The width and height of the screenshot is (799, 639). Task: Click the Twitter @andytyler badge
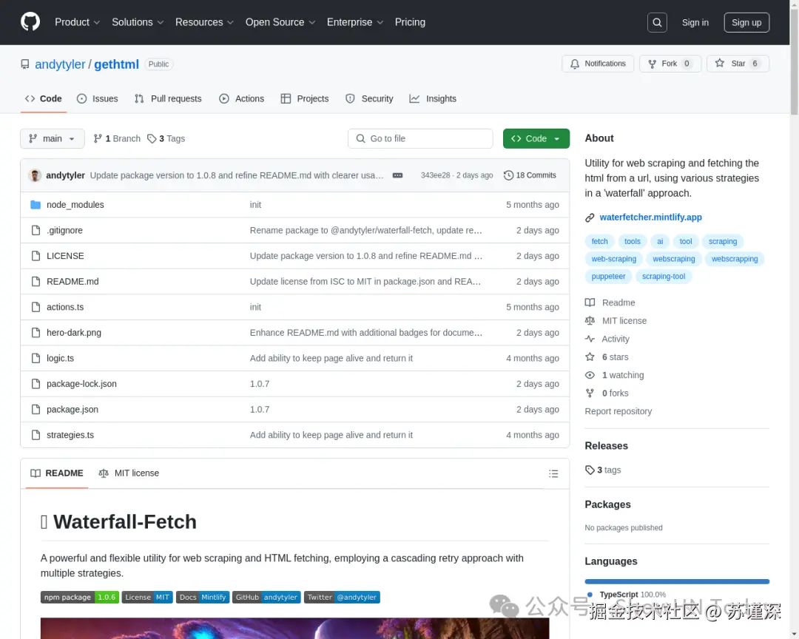tap(342, 598)
